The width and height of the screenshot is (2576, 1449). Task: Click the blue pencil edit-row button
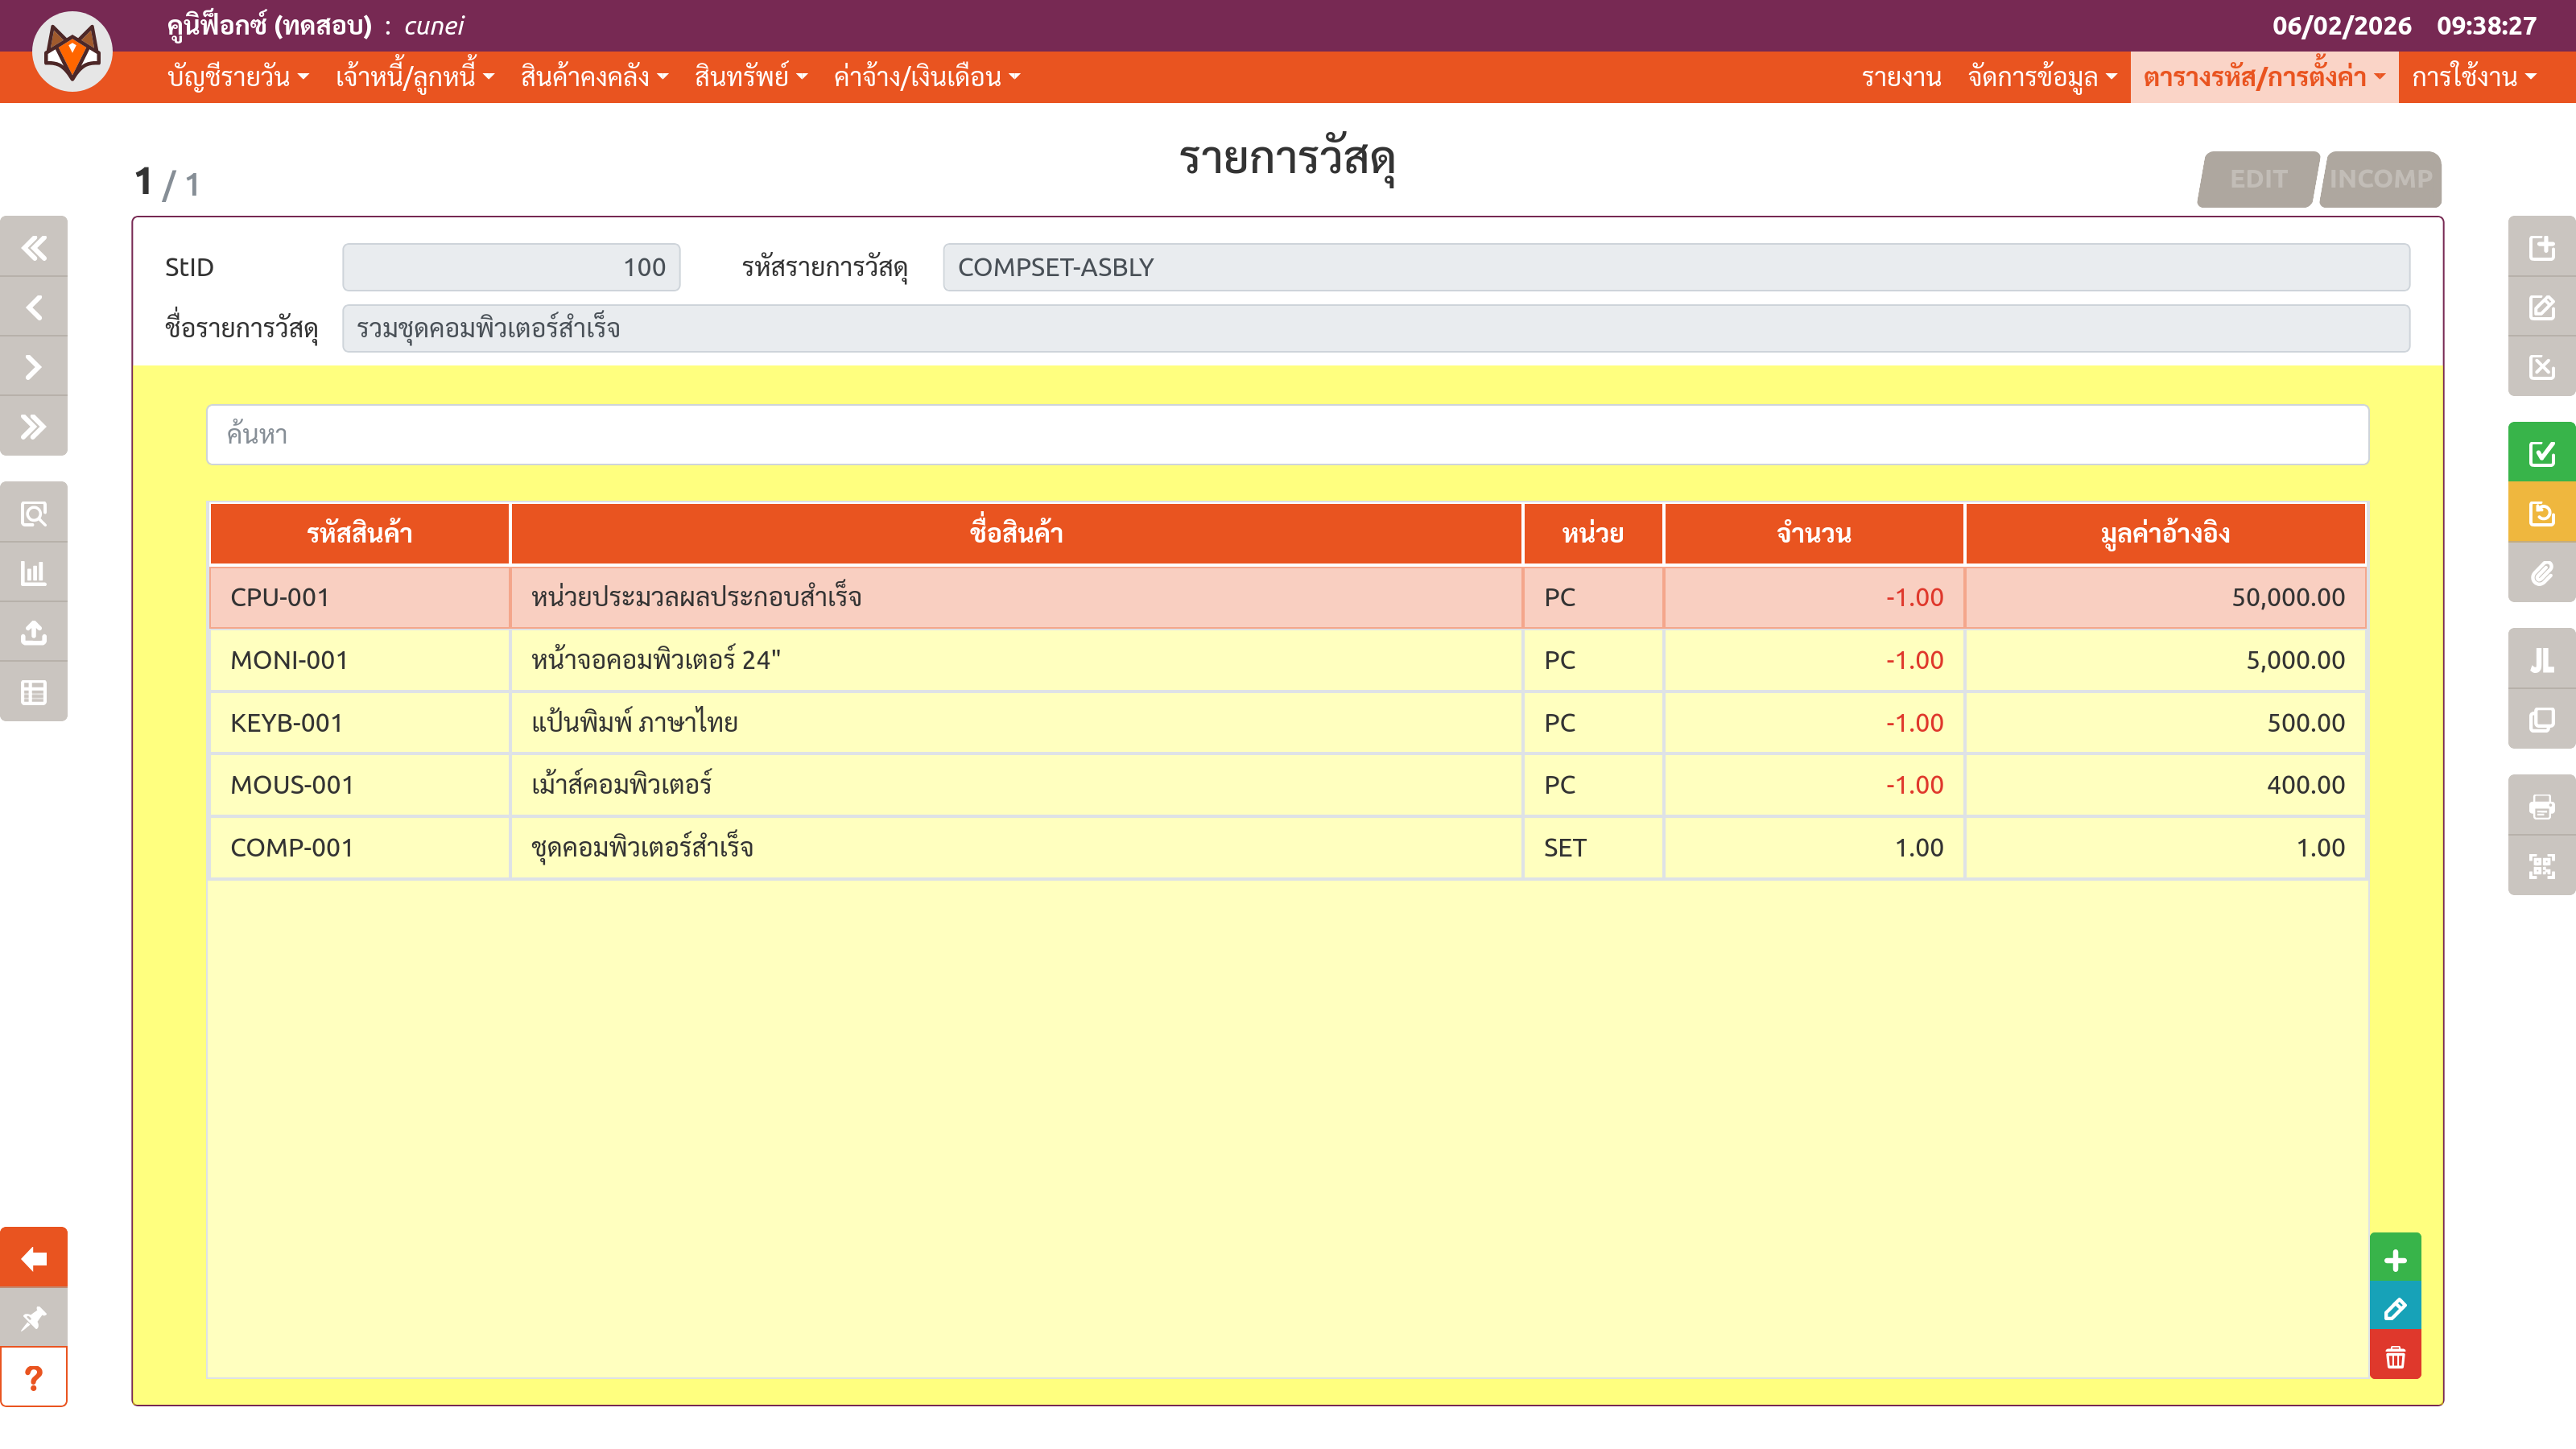coord(2394,1308)
